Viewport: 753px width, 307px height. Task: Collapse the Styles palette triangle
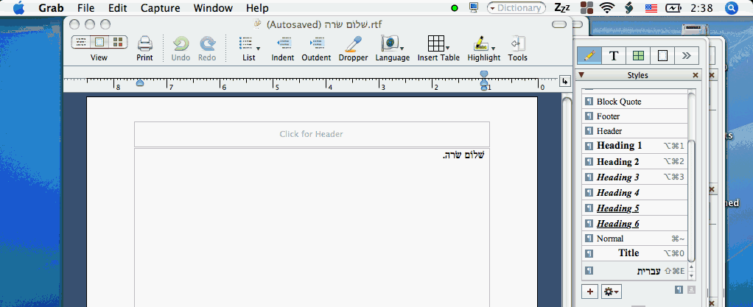[581, 75]
